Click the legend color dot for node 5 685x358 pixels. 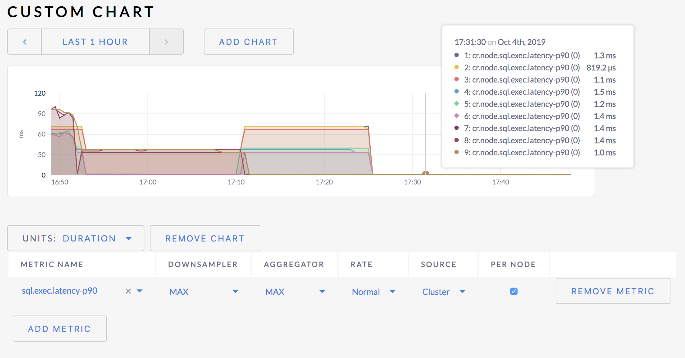[x=456, y=104]
